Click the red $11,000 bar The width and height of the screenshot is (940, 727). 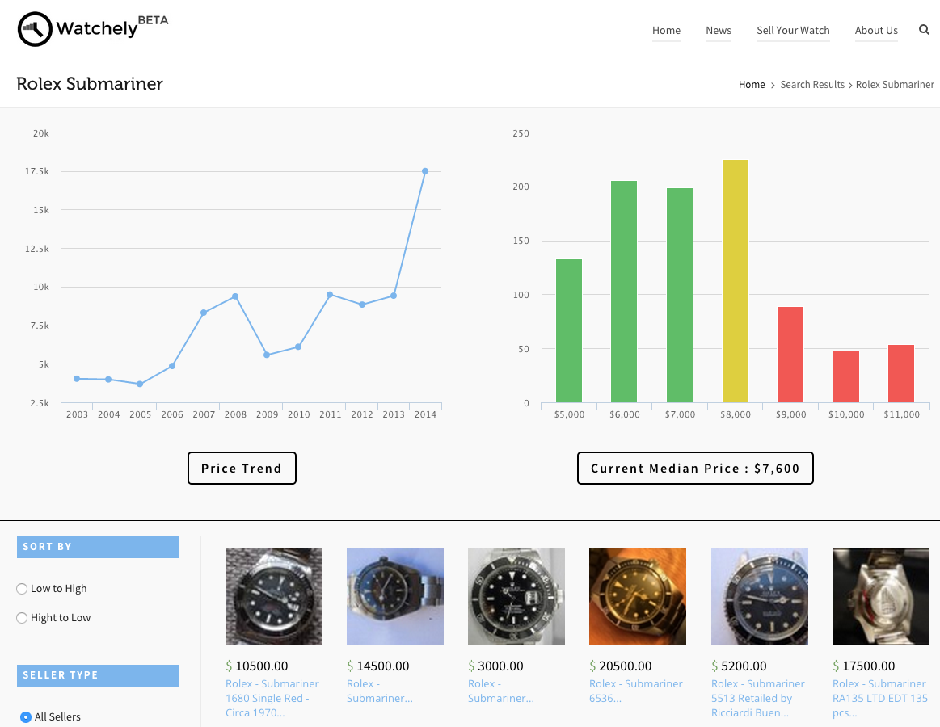point(901,373)
